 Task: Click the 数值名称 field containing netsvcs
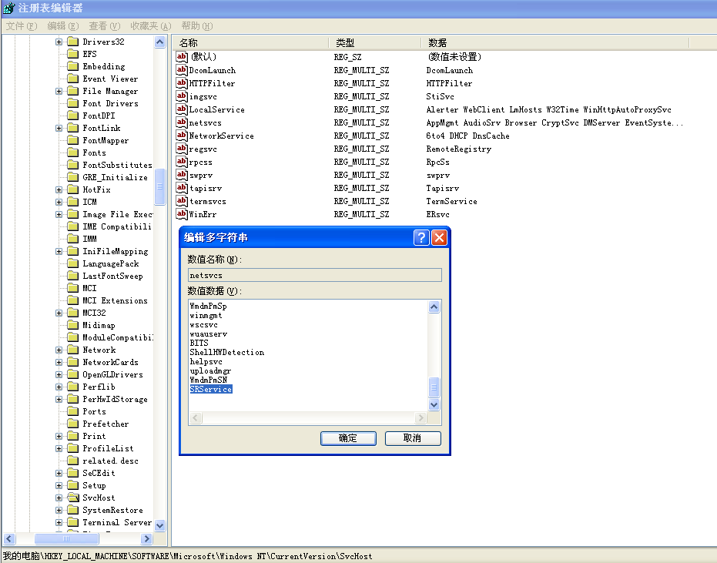pyautogui.click(x=314, y=275)
